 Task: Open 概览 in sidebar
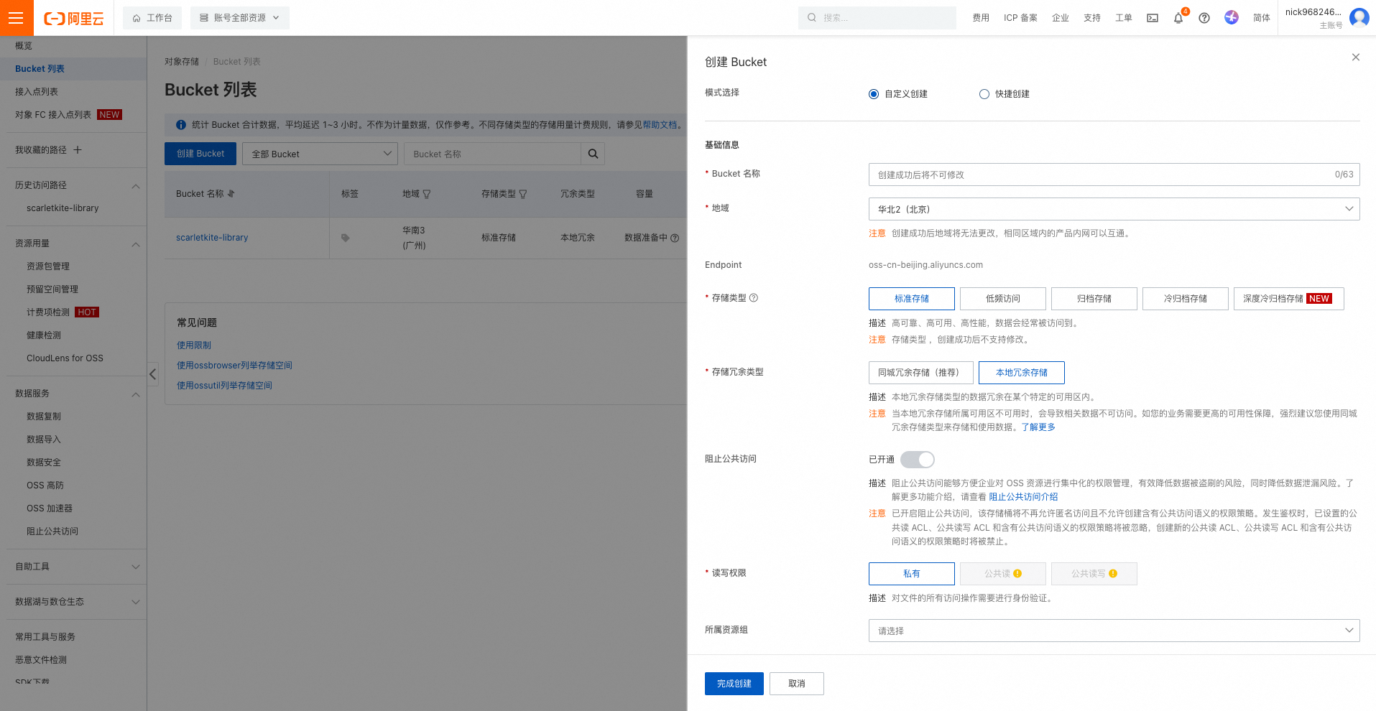pyautogui.click(x=24, y=46)
